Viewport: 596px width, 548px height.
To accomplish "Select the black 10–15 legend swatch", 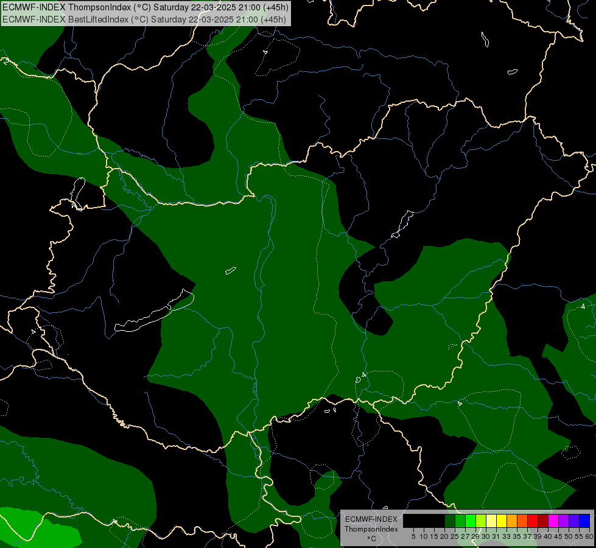I will click(429, 521).
